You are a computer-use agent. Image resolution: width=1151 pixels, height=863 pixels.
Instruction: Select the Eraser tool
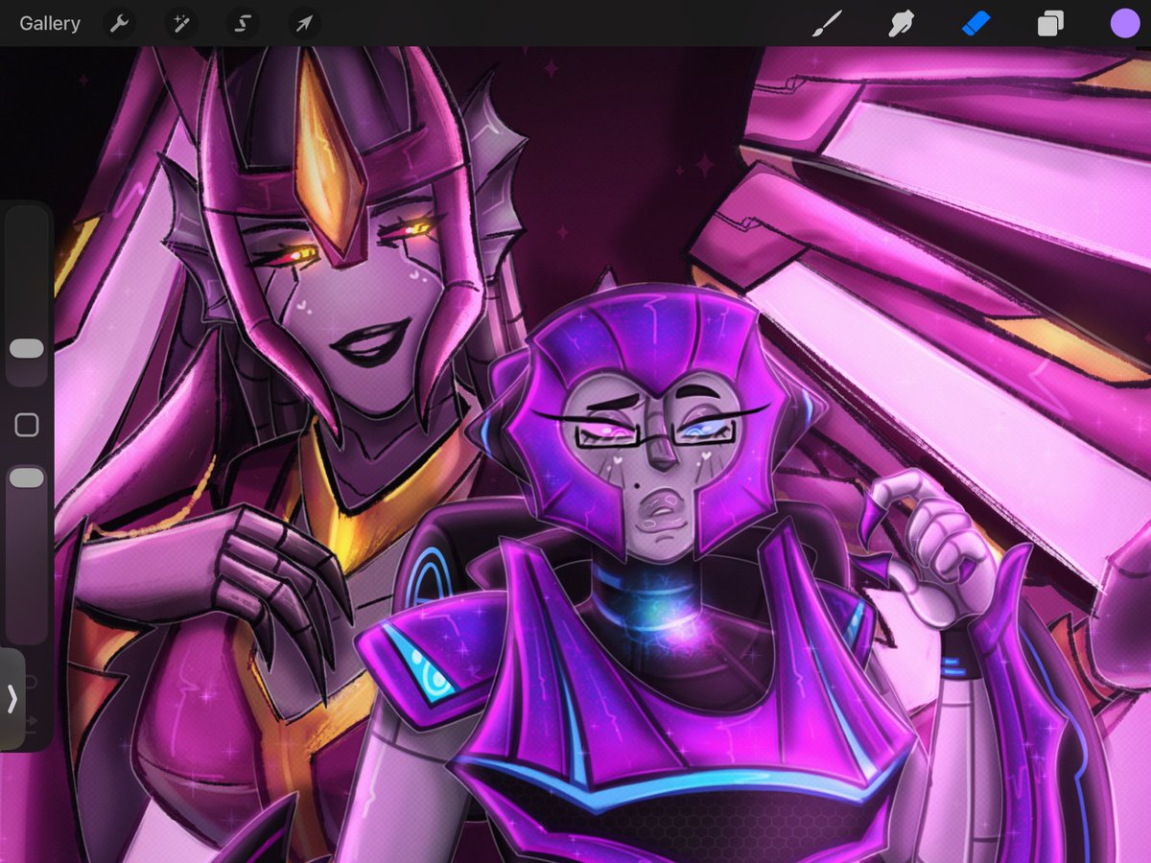tap(975, 23)
